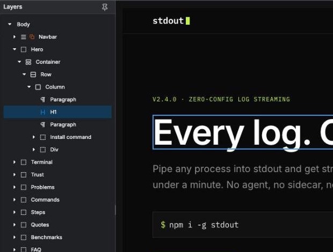Expand the Benchmarks layer
Viewport: 333px width, 252px height.
14,237
